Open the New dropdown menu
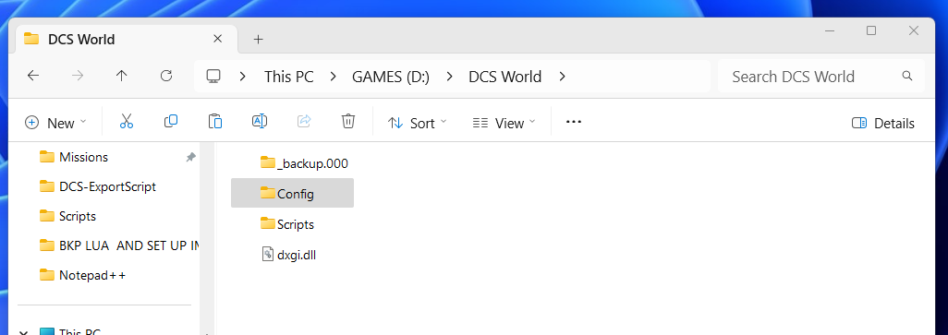This screenshot has width=948, height=335. point(55,123)
